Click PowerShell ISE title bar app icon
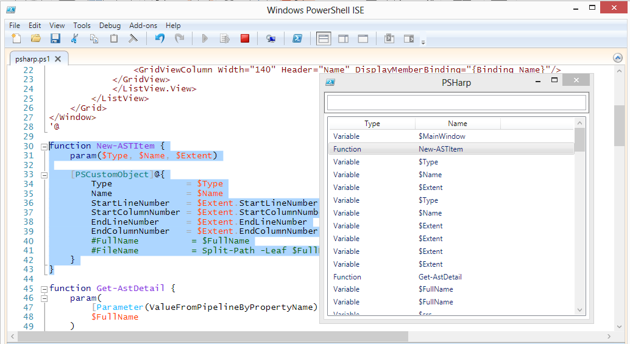This screenshot has height=344, width=630. [11, 10]
